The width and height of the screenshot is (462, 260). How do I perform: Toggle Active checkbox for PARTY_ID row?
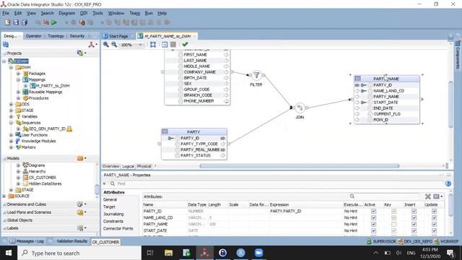click(374, 212)
